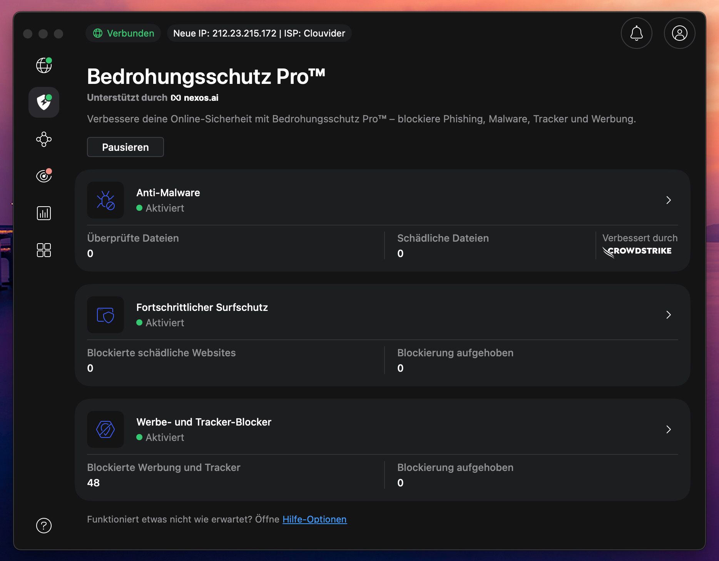Open the dashboard grid icon in sidebar
Screen dimensions: 719x561
coord(43,250)
